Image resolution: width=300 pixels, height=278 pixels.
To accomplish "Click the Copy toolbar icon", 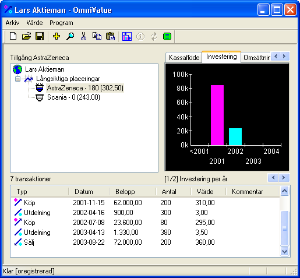I will [x=97, y=36].
